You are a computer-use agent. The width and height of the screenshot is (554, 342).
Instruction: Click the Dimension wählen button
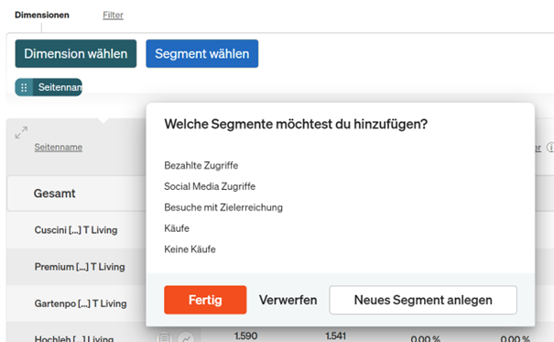point(76,54)
